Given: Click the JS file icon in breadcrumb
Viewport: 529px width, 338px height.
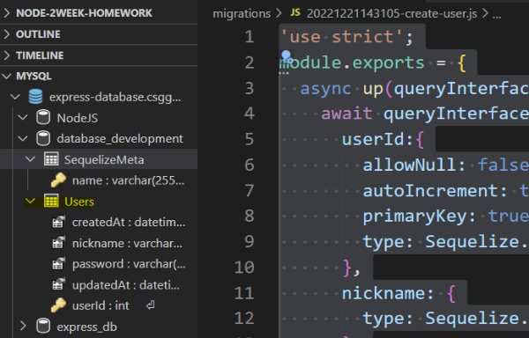Looking at the screenshot, I should [x=295, y=13].
